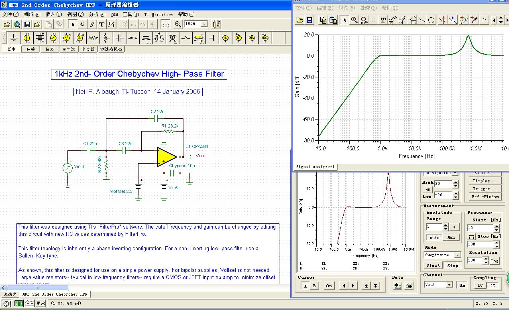
Task: Choose the voltmeter component icon
Action: (x=67, y=38)
